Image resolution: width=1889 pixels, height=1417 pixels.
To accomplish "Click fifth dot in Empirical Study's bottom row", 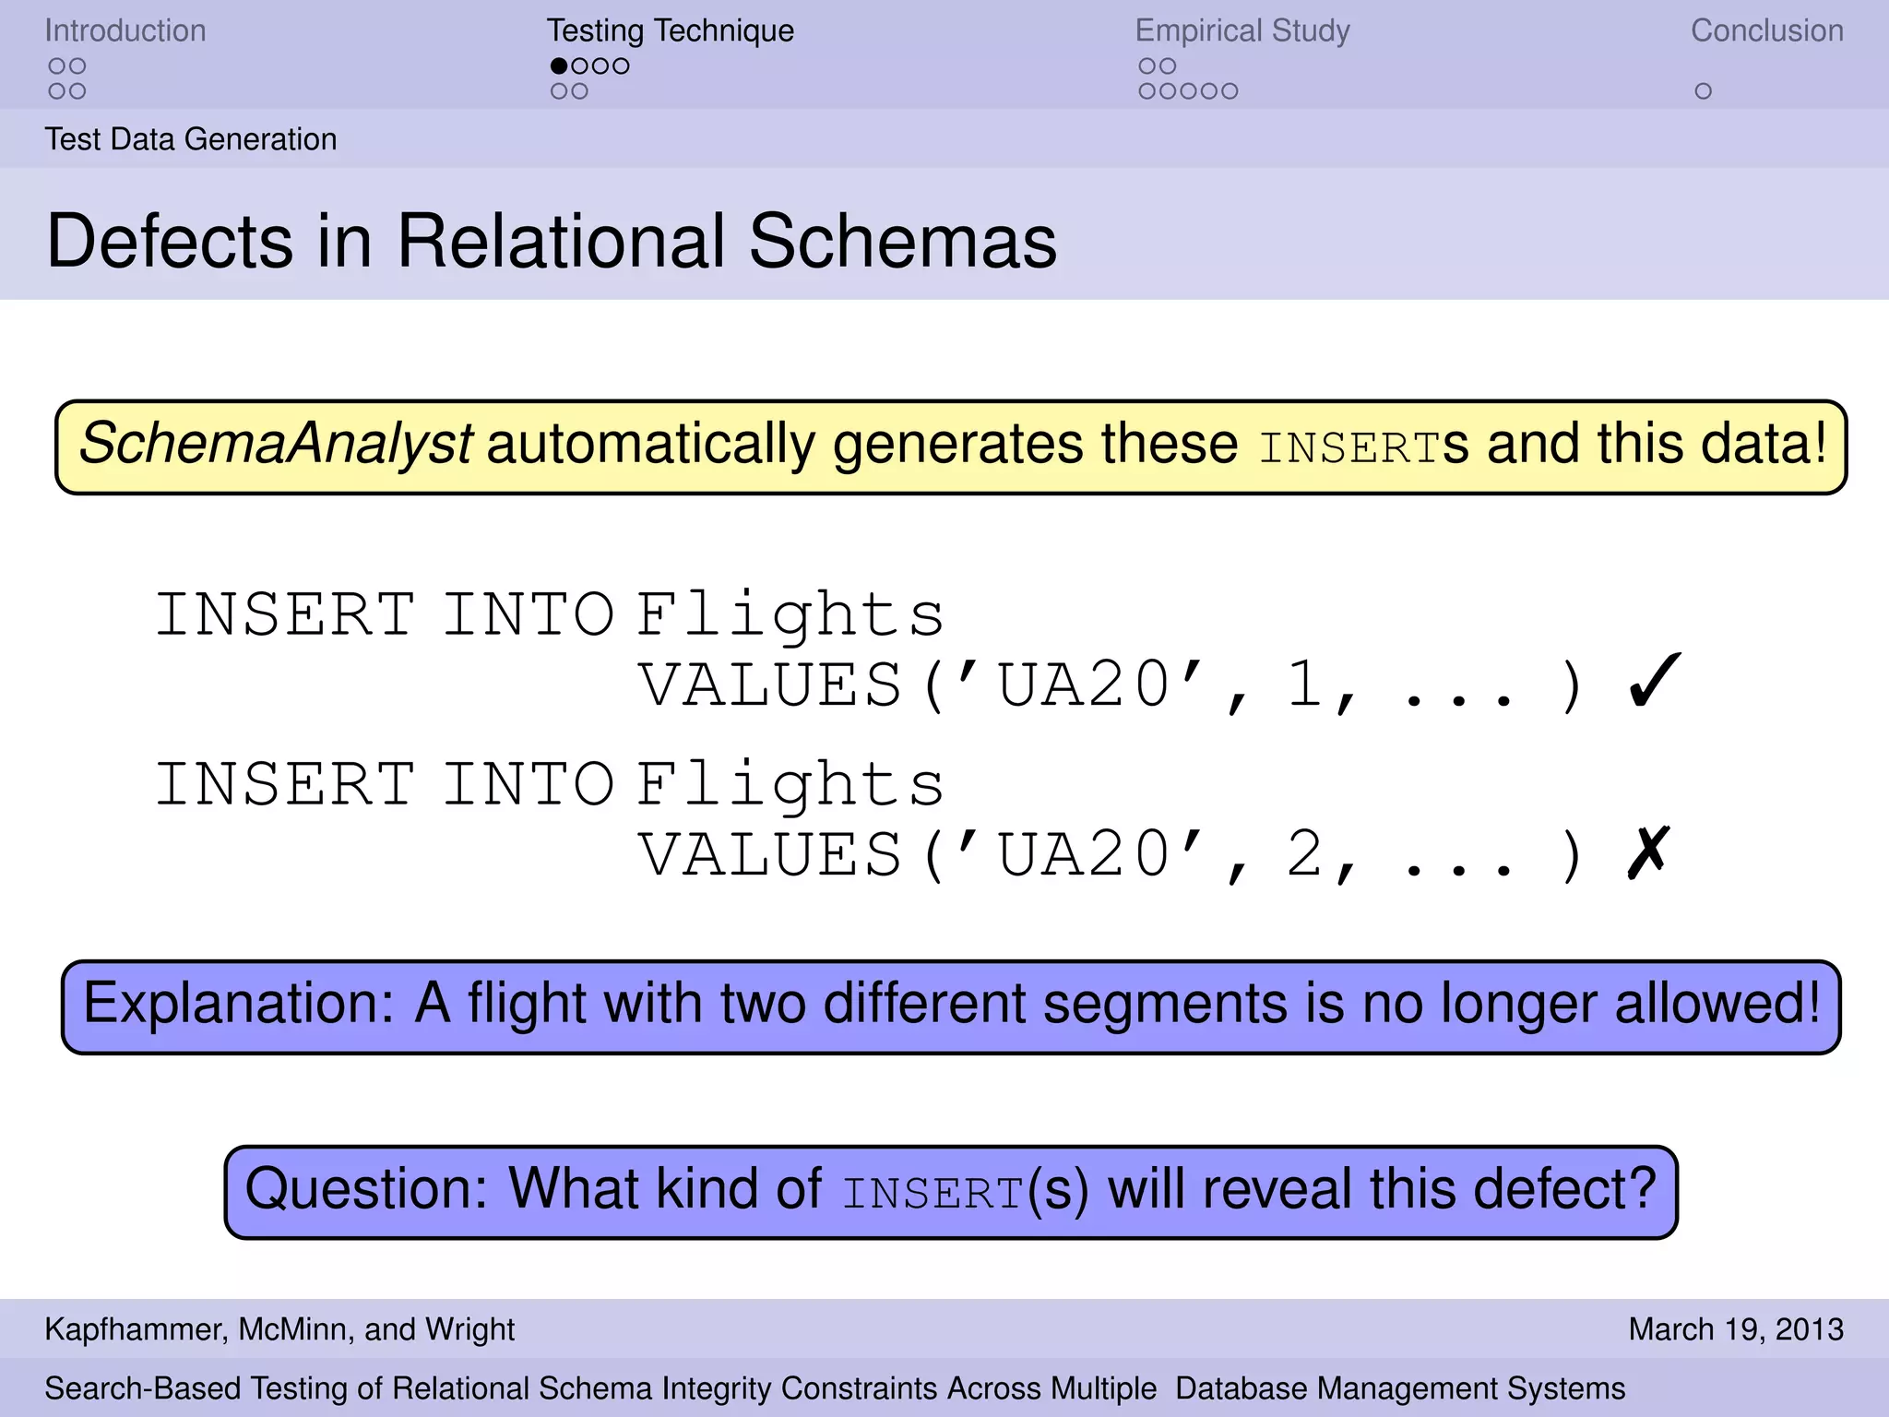I will (x=1230, y=91).
